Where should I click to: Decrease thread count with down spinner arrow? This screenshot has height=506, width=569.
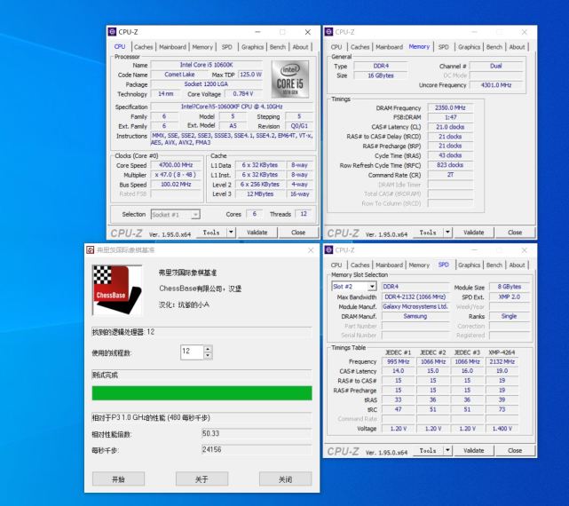[x=208, y=355]
